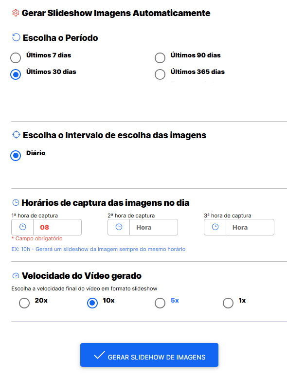The height and width of the screenshot is (378, 287).
Task: Choose the 5x video speed
Action: click(x=160, y=303)
